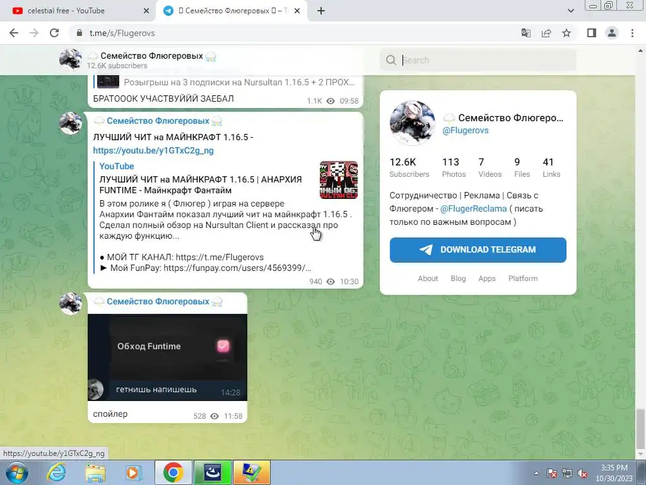Open the browser side panel
This screenshot has width=646, height=485.
click(592, 33)
